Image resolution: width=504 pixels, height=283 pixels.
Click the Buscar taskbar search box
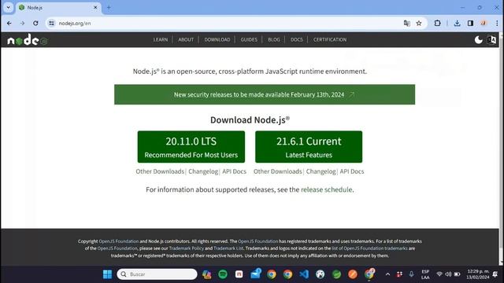pyautogui.click(x=157, y=274)
